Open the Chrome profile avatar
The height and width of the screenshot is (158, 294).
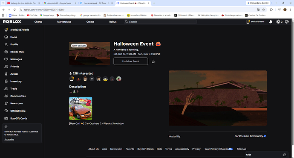point(285,9)
